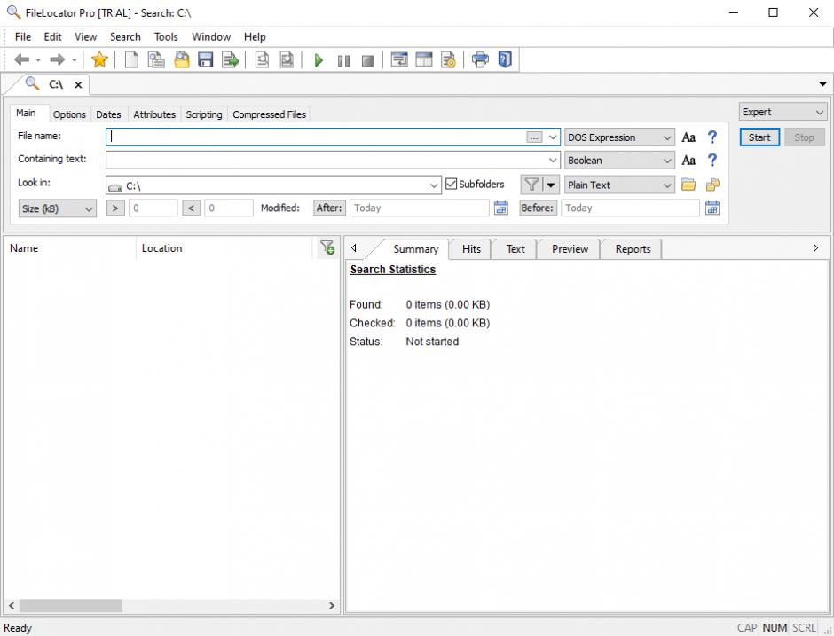Switch to the Attributes tab
The height and width of the screenshot is (636, 834).
[x=154, y=114]
